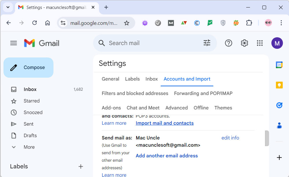Click the Add another email address link
The image size is (289, 177).
pos(167,155)
